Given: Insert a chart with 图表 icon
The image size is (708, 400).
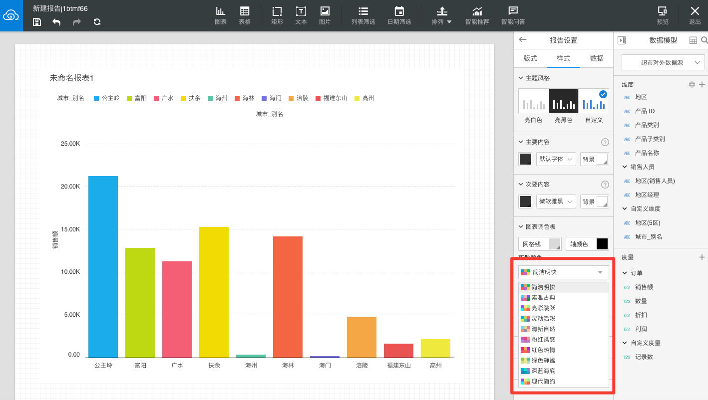Looking at the screenshot, I should pyautogui.click(x=221, y=15).
